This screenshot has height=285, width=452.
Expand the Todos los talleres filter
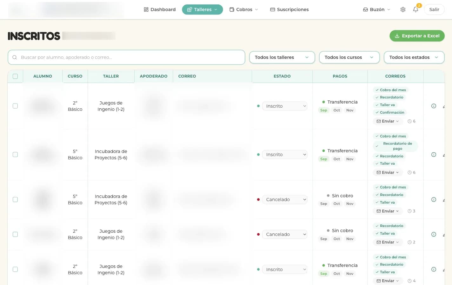pyautogui.click(x=282, y=57)
